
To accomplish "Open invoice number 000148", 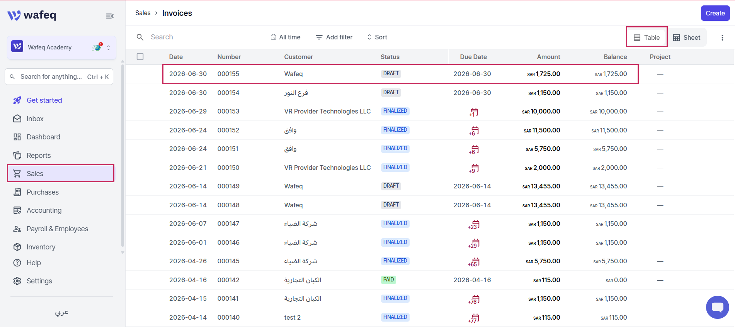I will pyautogui.click(x=228, y=205).
